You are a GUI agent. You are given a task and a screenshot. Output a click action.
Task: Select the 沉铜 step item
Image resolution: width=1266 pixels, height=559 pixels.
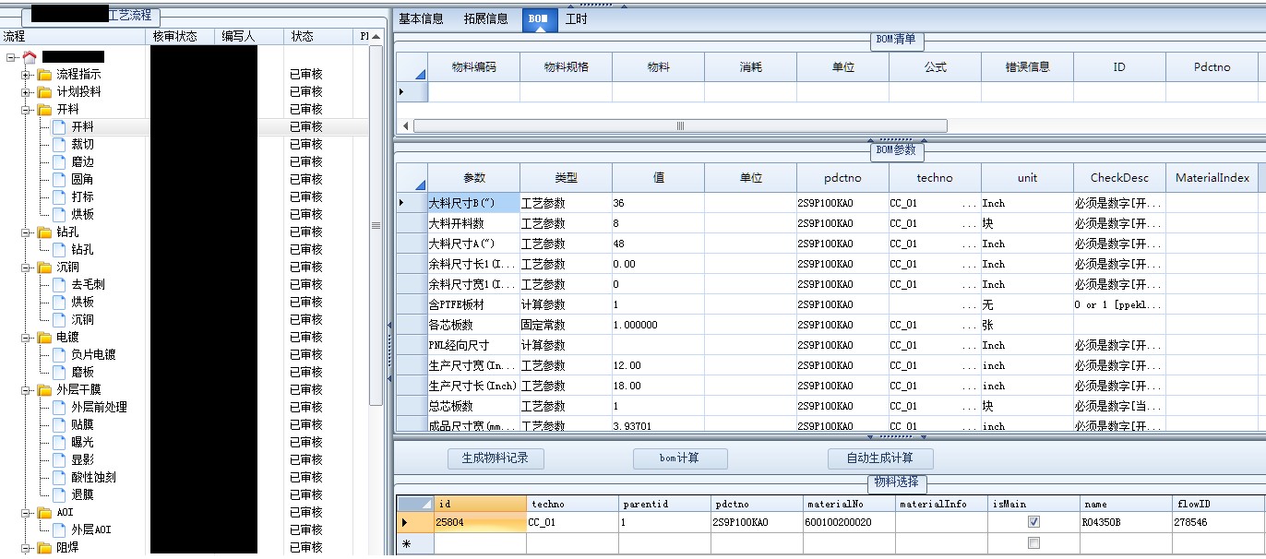[82, 320]
